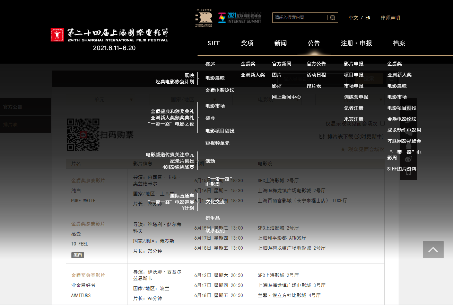Click the Weibo icon in right sidebar
The height and width of the screenshot is (306, 453).
pos(409,159)
